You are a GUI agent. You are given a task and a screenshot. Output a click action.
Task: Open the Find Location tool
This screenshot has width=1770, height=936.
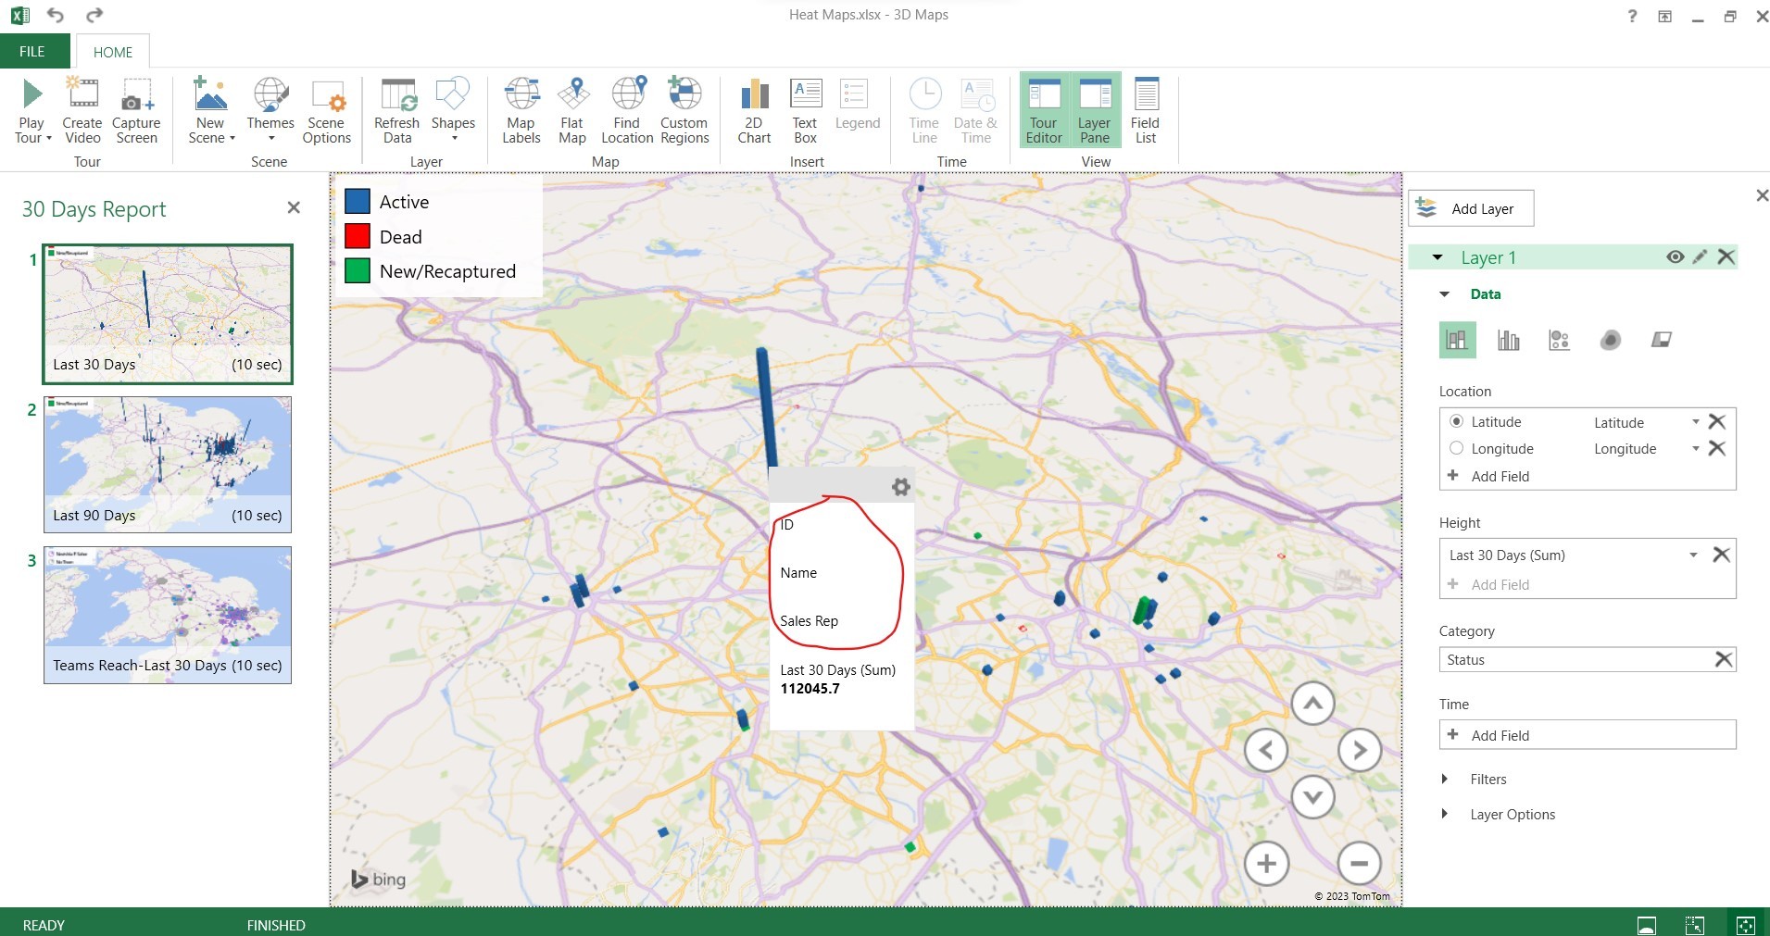627,111
